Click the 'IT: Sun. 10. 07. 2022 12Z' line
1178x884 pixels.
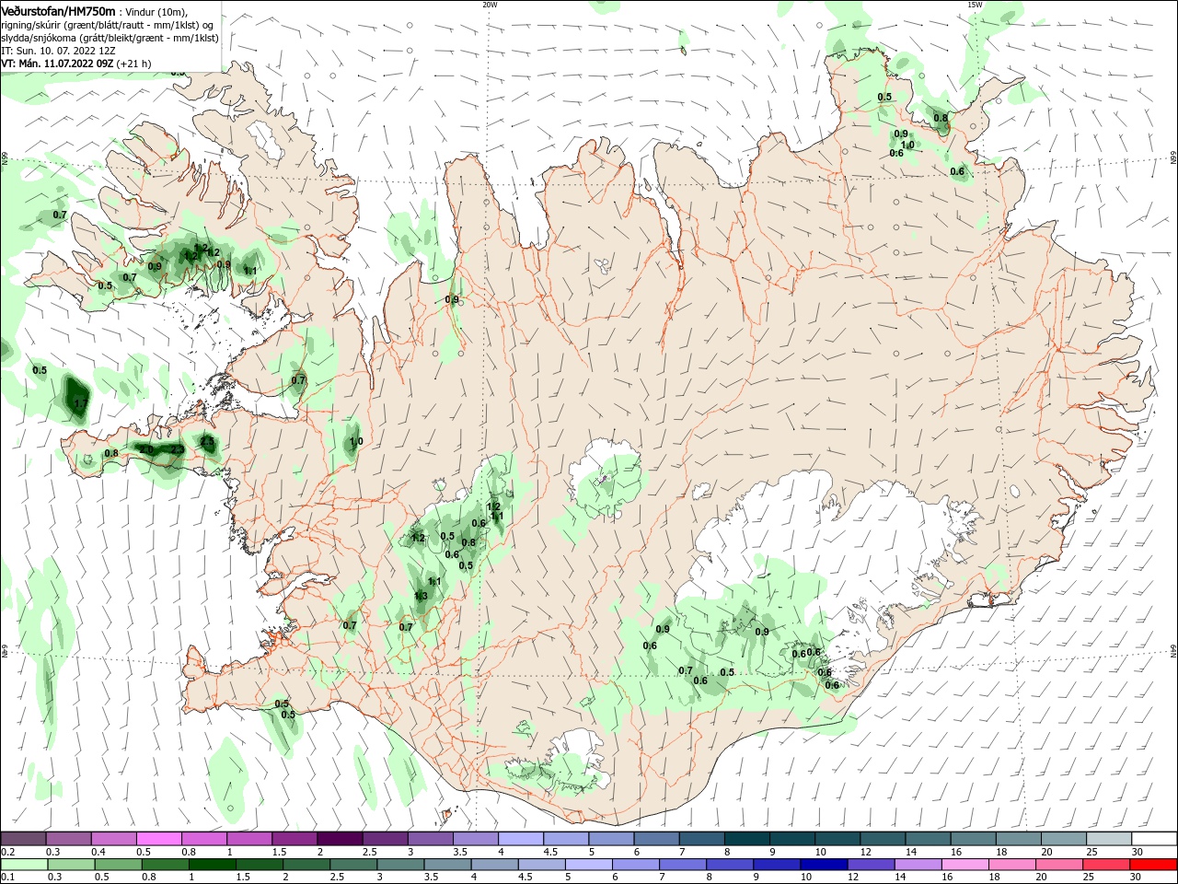pos(58,51)
